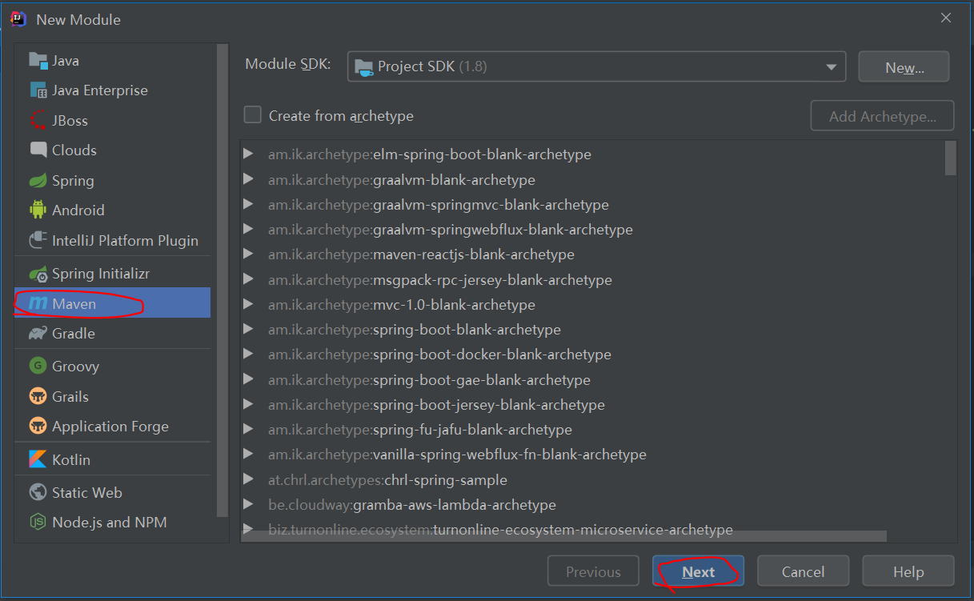The image size is (974, 601).
Task: Close the New Module dialog
Action: click(x=946, y=18)
